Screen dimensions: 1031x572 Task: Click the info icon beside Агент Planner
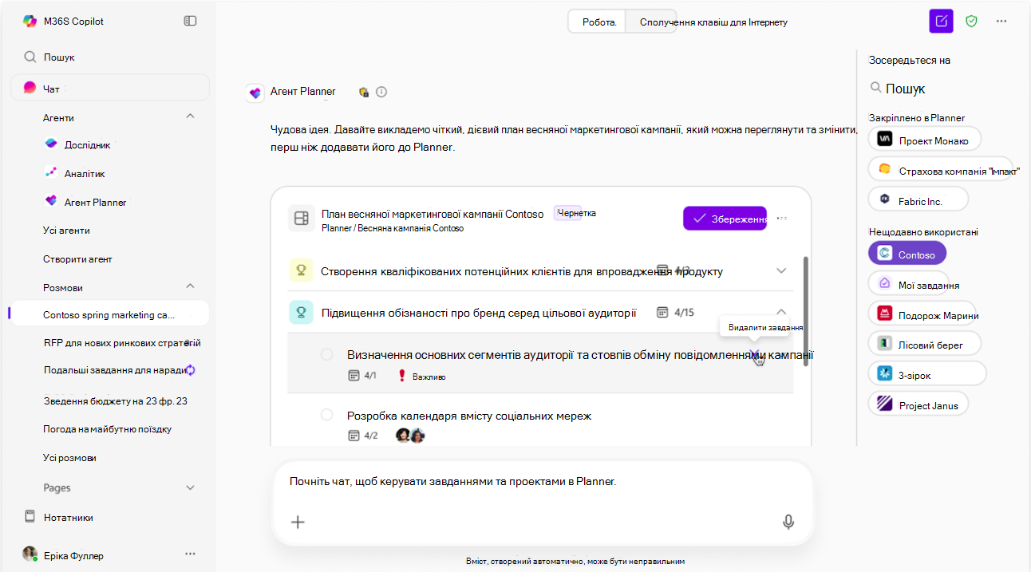(381, 92)
